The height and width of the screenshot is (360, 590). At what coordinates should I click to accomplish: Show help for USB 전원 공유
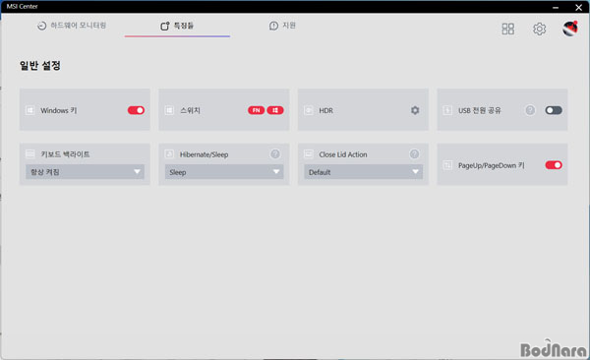coord(530,110)
